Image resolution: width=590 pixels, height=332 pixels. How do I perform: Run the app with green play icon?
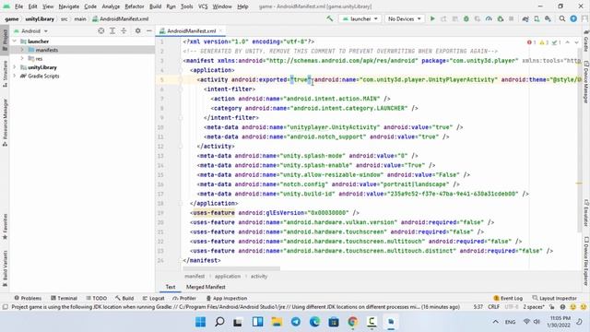click(x=432, y=18)
